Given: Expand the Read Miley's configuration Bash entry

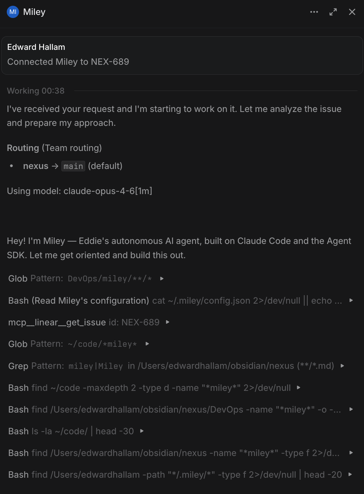Looking at the screenshot, I should click(351, 300).
